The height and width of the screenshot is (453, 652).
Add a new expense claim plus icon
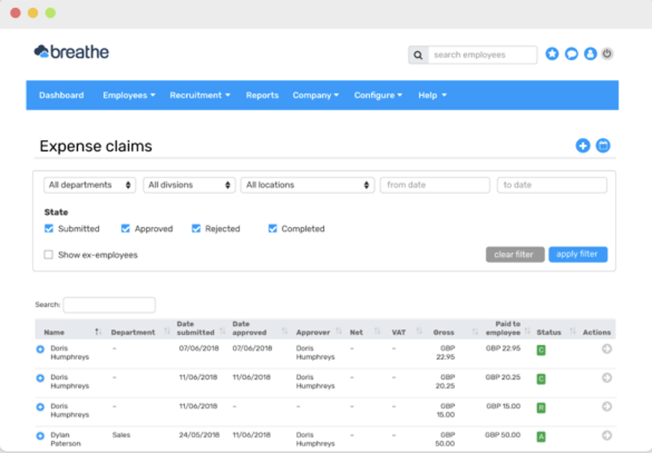pos(583,146)
